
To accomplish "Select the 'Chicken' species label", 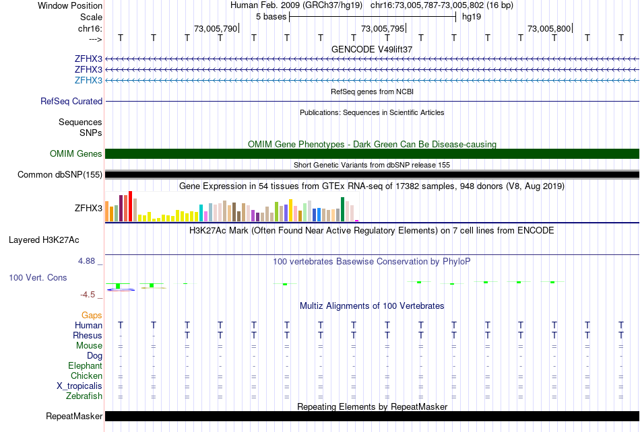I will point(86,375).
